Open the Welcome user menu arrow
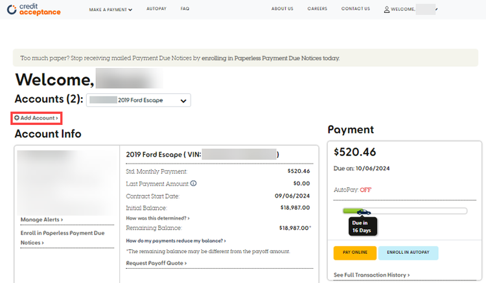Viewport: 486px width, 283px height. pyautogui.click(x=437, y=9)
